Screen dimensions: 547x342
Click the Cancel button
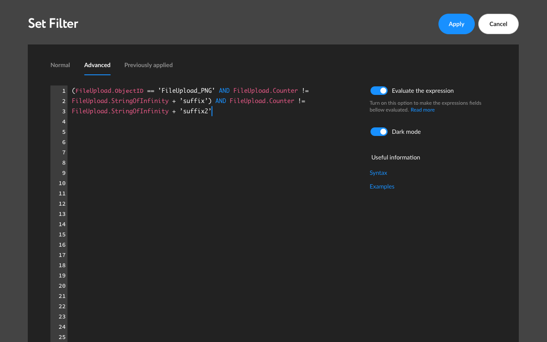coord(498,24)
